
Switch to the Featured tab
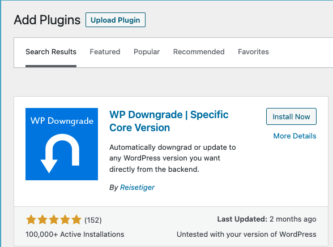click(105, 52)
